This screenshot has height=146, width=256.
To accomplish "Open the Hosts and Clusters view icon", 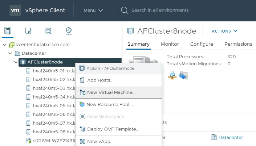I will [8, 31].
